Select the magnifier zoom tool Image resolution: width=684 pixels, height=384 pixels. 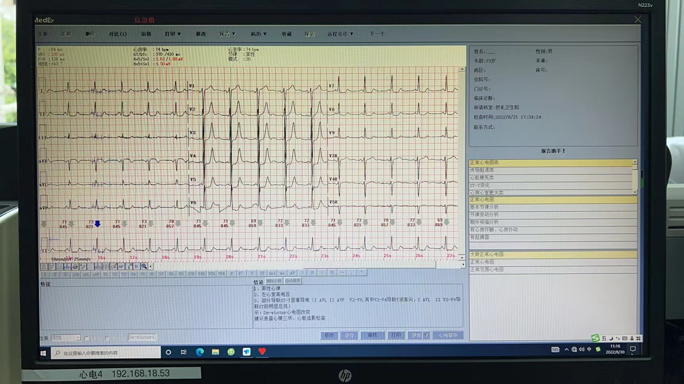point(144,267)
